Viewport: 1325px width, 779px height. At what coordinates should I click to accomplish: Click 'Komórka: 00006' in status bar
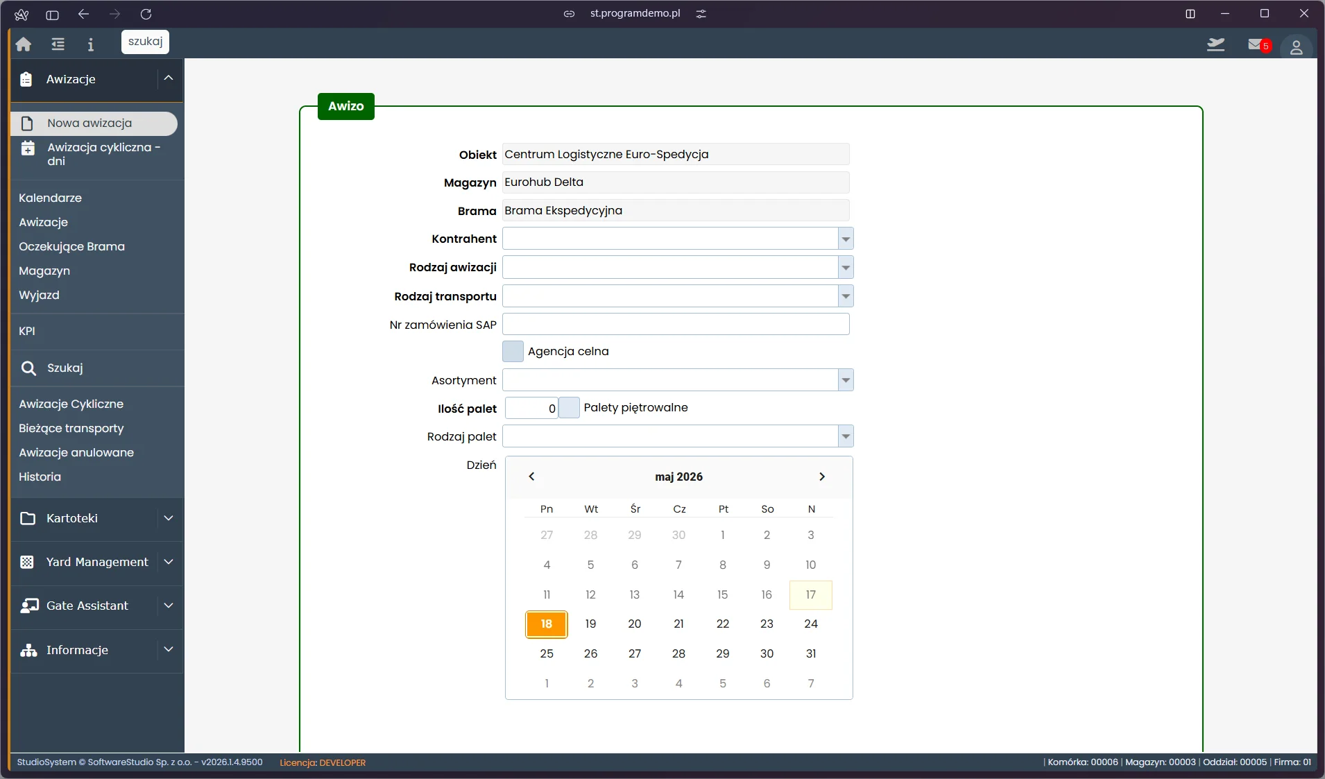point(1083,762)
